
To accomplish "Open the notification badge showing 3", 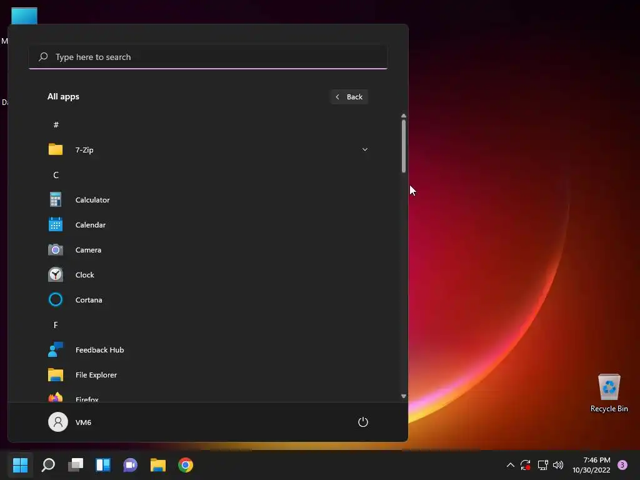I will [622, 464].
